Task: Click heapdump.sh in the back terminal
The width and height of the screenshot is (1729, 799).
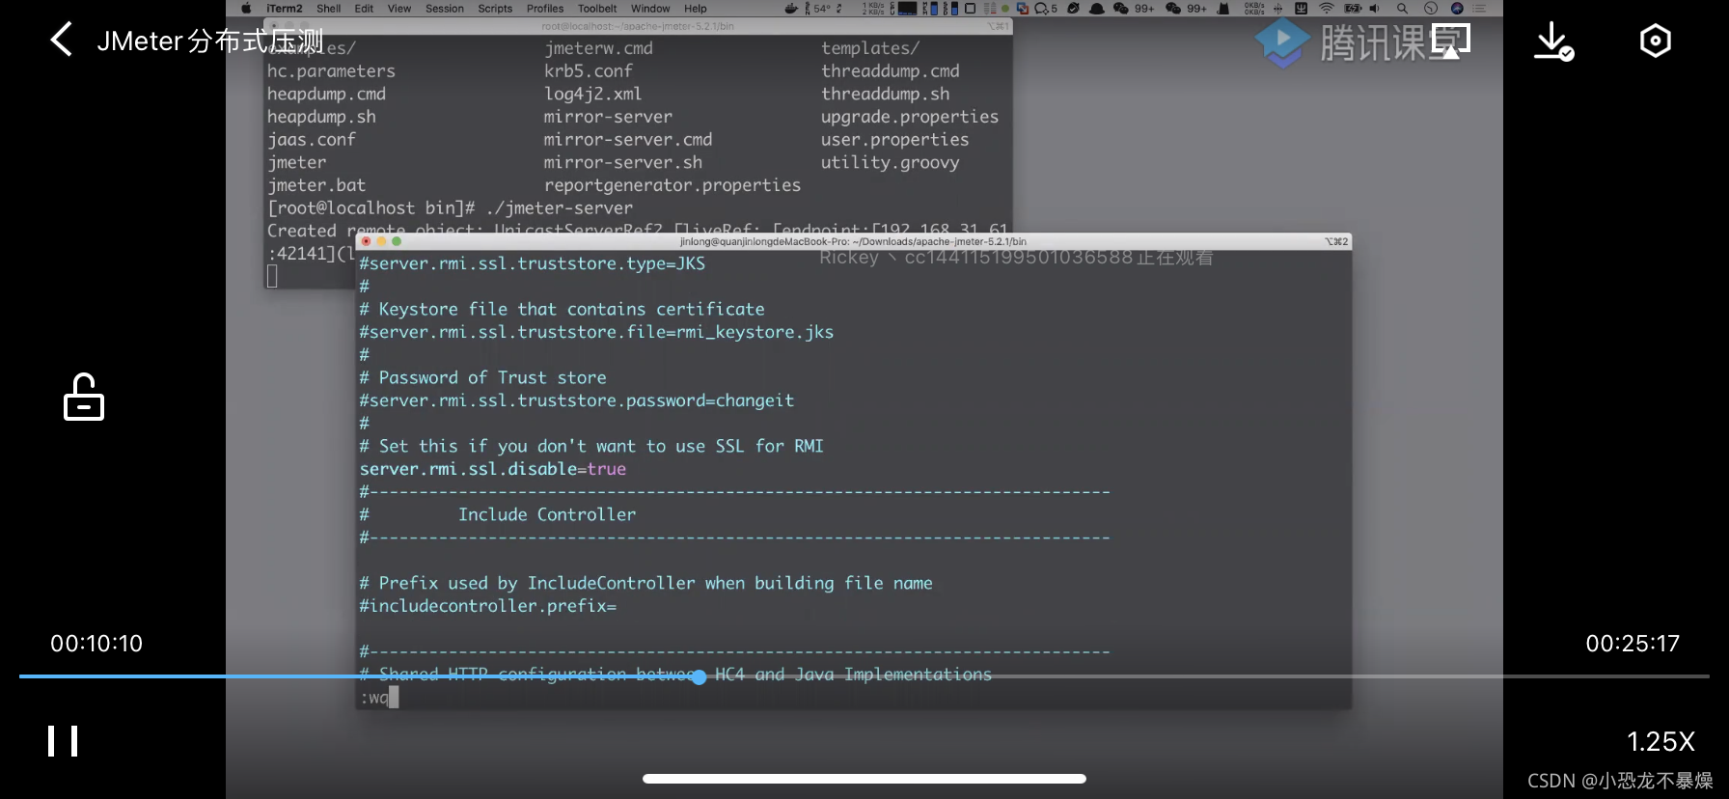Action: (x=321, y=117)
